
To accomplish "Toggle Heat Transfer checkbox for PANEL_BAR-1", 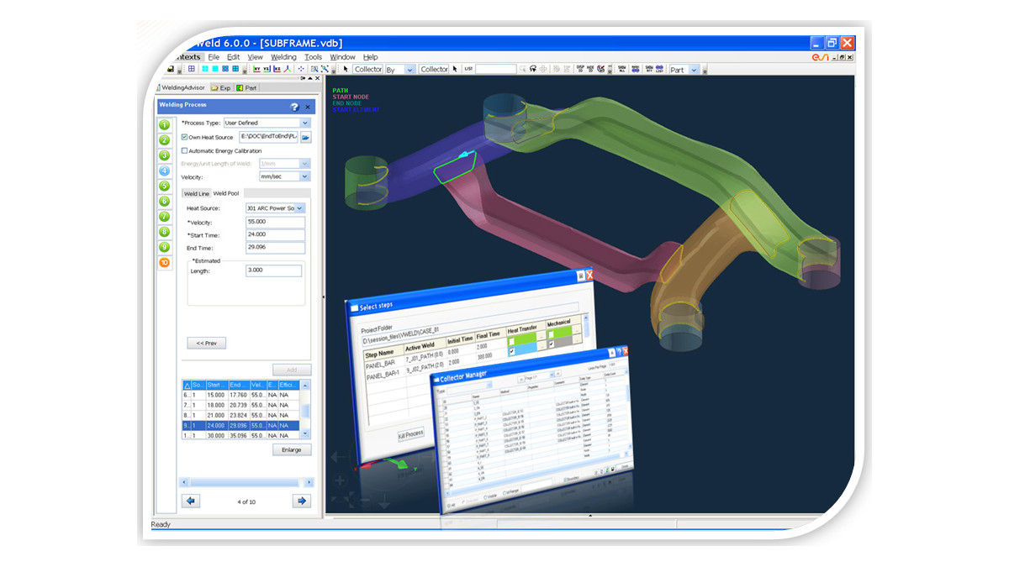I will click(511, 353).
